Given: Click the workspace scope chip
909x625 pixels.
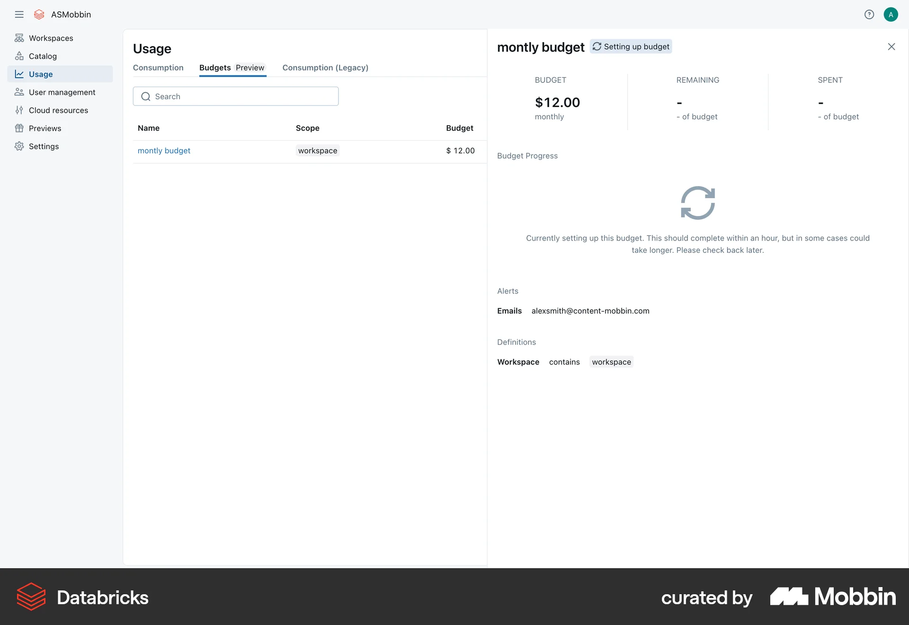Looking at the screenshot, I should tap(317, 151).
